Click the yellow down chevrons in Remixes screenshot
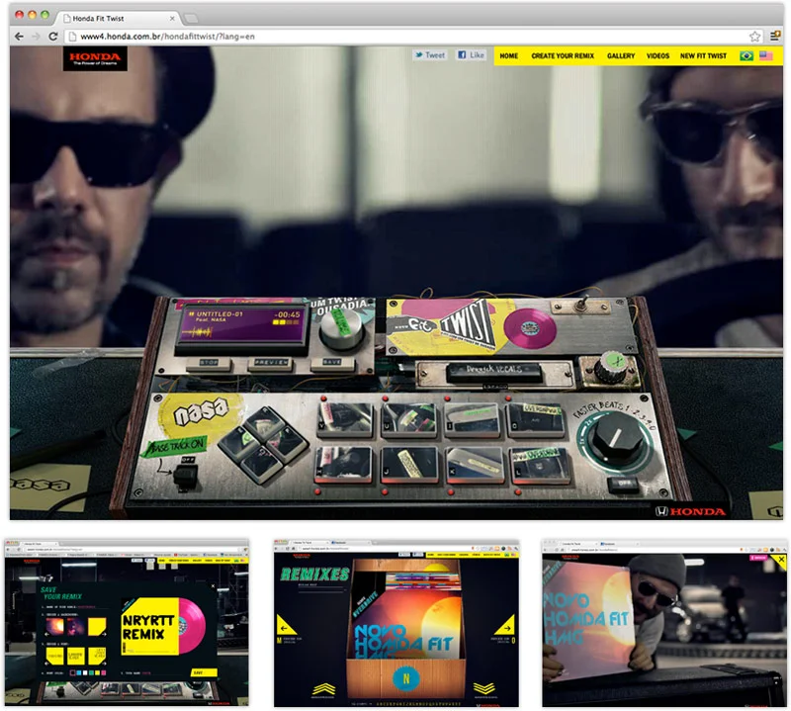791x711 pixels. [484, 689]
